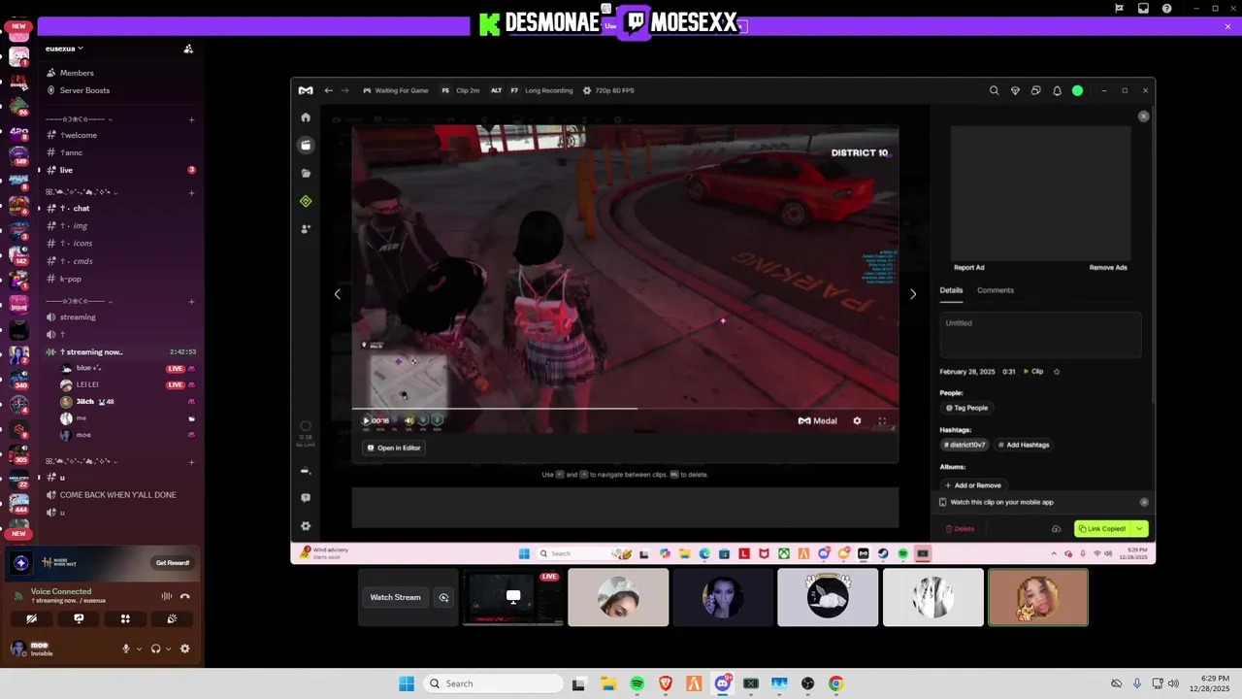Image resolution: width=1242 pixels, height=699 pixels.
Task: Switch to Comments tab in Medal
Action: click(x=996, y=290)
